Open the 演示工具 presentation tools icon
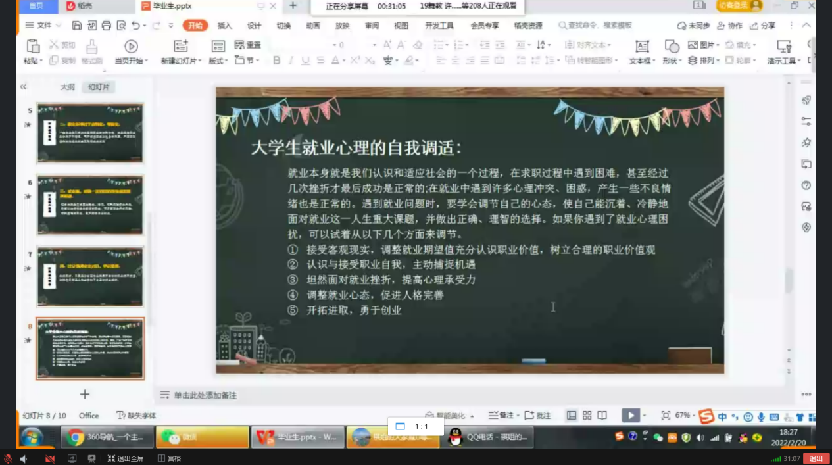832x465 pixels. pos(783,47)
